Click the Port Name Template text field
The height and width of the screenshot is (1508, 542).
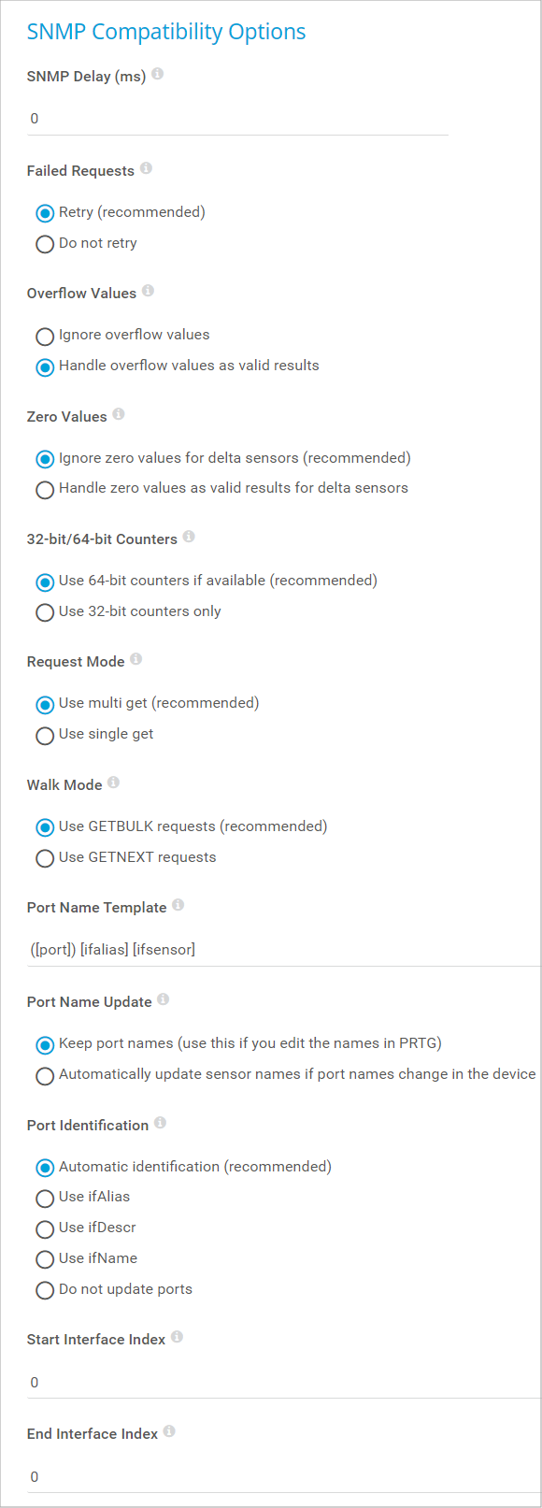point(284,950)
